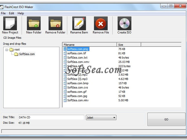Click the Disc Title input field
187x140 pixels.
pos(51,117)
